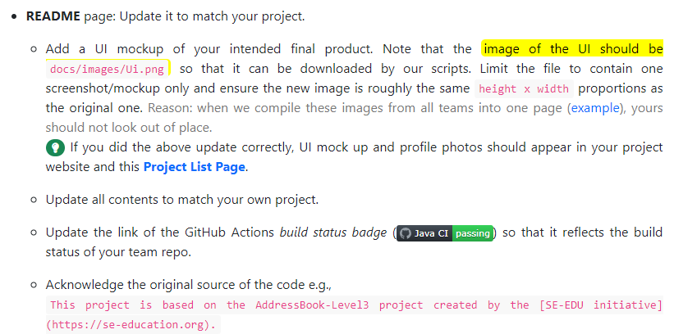Click the 'This project is based on' code line
Viewport: 674px width, 334px height.
pyautogui.click(x=356, y=305)
